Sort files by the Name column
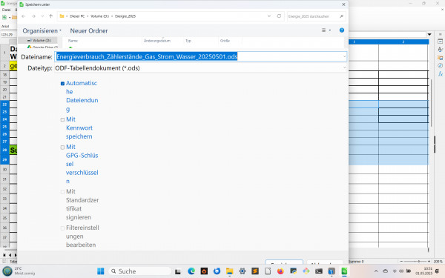Viewport: 445px width, 278px height. [x=73, y=41]
